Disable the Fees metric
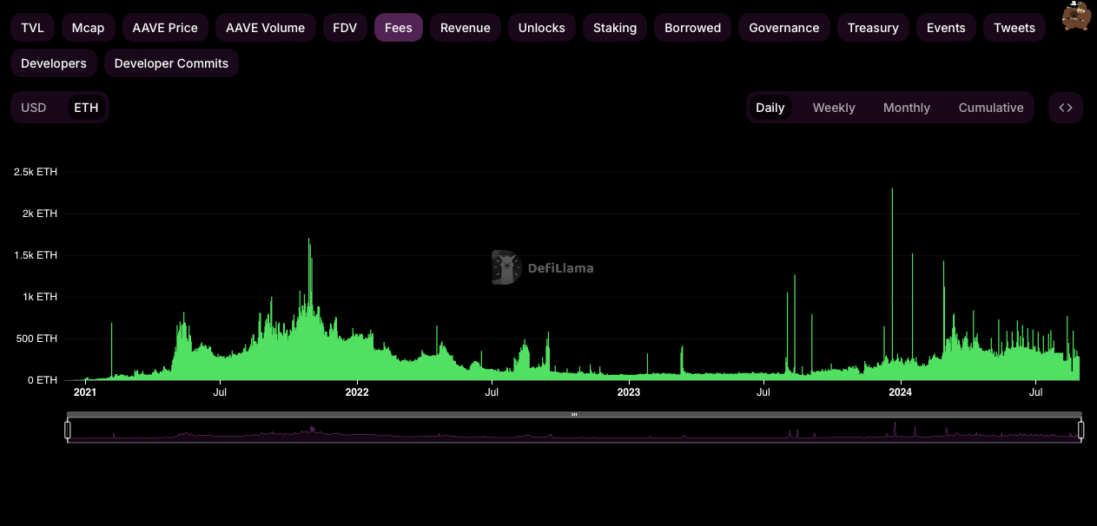1097x526 pixels. pos(399,28)
